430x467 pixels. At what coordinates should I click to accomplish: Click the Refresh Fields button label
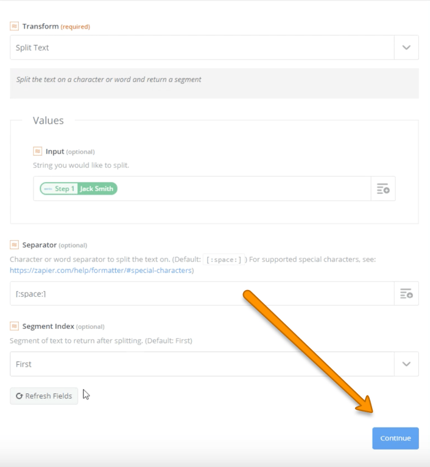(x=49, y=396)
